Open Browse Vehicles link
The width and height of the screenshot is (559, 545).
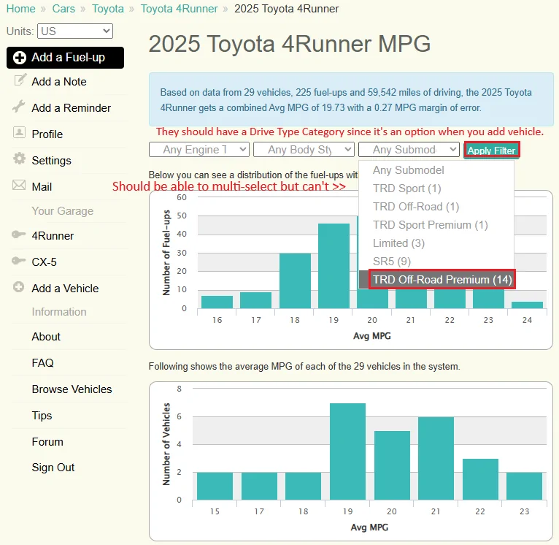pyautogui.click(x=72, y=389)
